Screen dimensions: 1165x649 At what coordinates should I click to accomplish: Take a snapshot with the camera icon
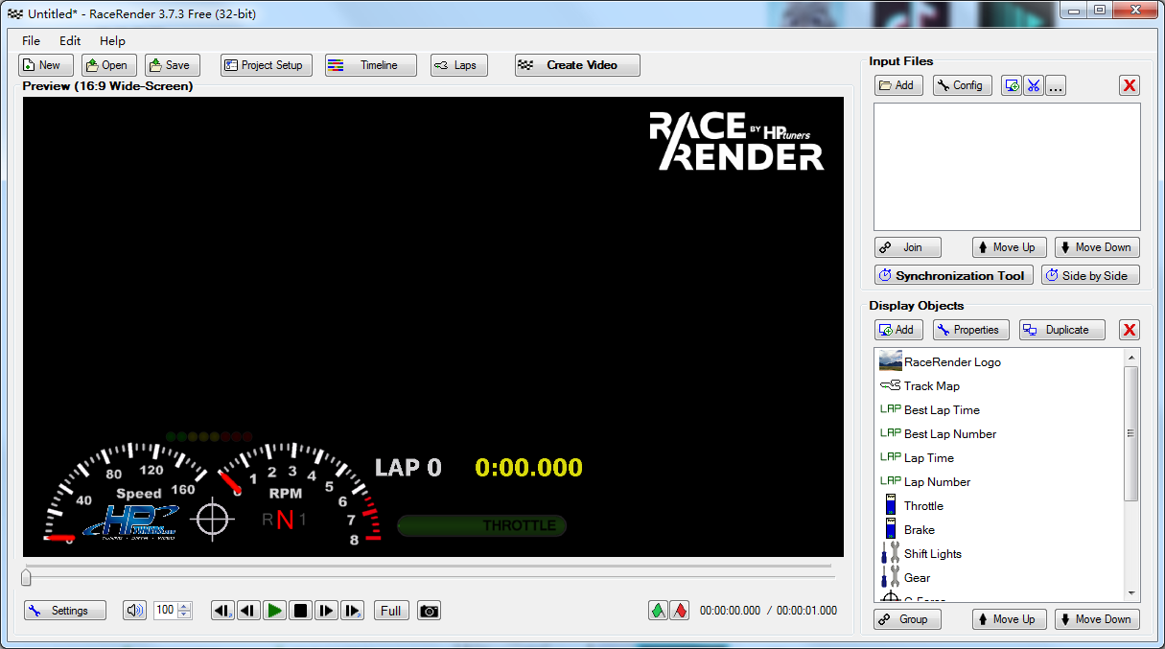click(x=430, y=611)
